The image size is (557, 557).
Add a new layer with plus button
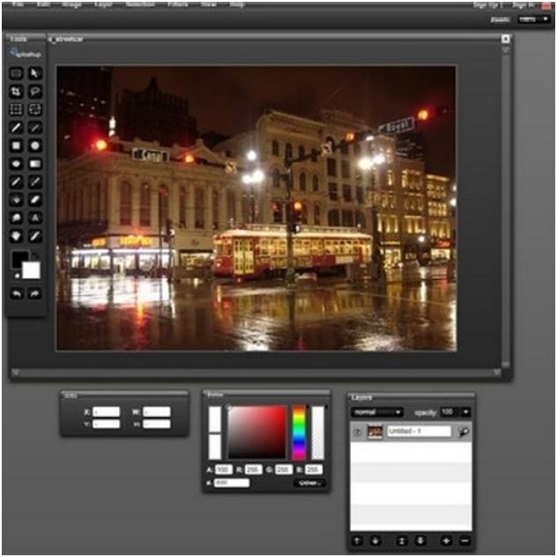click(447, 540)
